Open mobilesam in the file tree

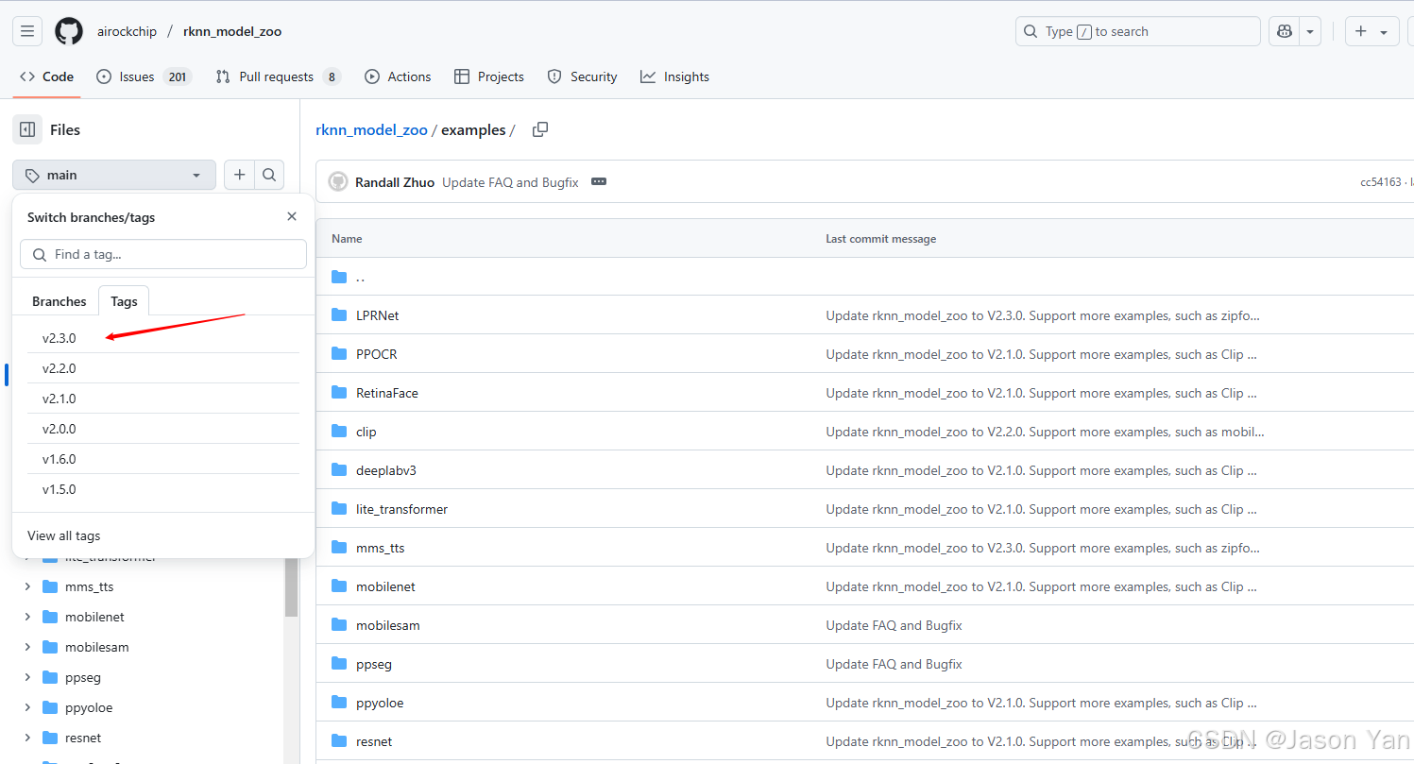tap(97, 647)
